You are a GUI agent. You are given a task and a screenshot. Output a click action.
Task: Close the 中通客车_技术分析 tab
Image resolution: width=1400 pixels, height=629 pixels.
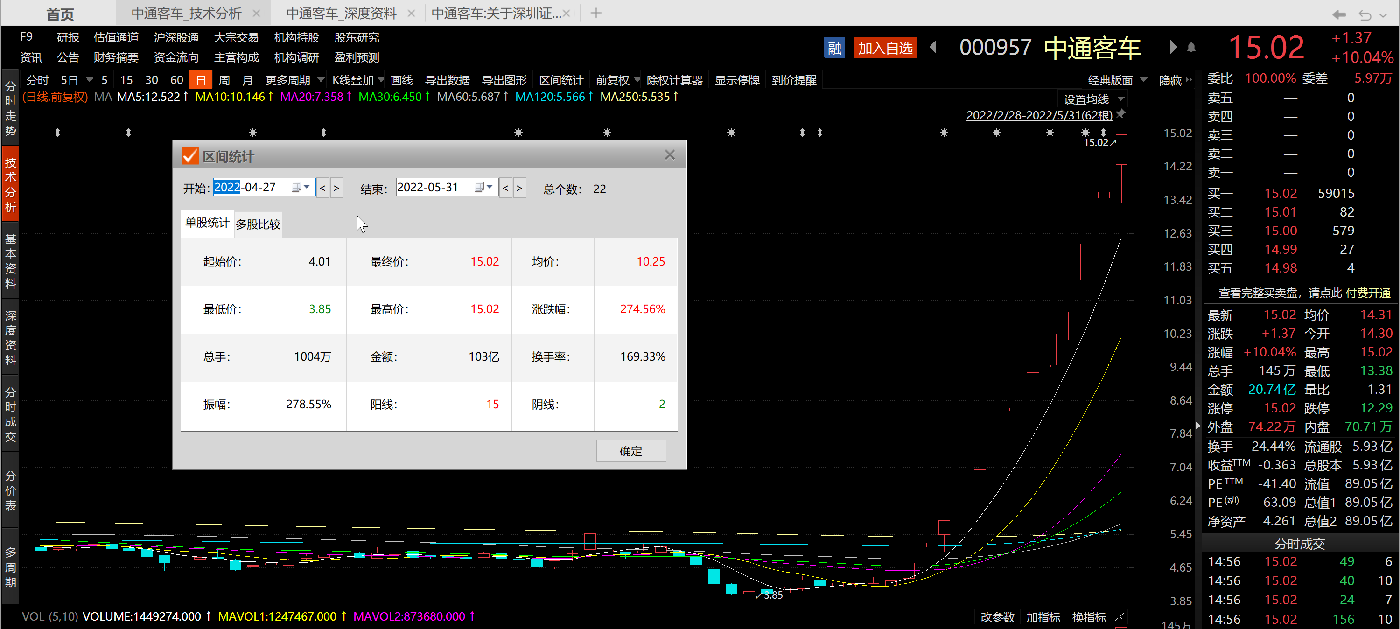tap(257, 13)
